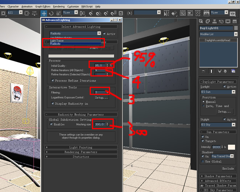This screenshot has height=192, width=240.
Task: Toggle Display Radiosity in Viewport checkbox
Action: (x=53, y=103)
